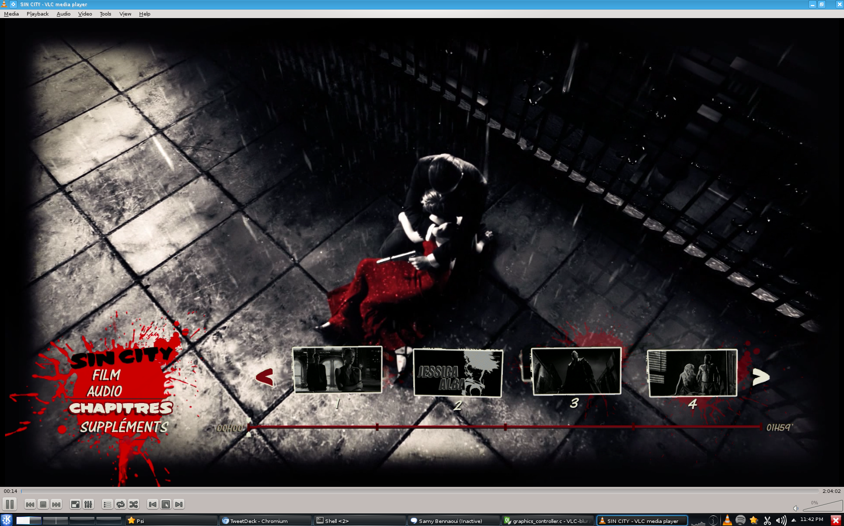The image size is (844, 526).
Task: Select chapter 1 thumbnail
Action: coord(337,369)
